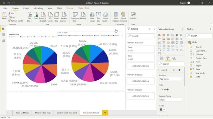
Task: Check the Region field
Action: click(191, 65)
